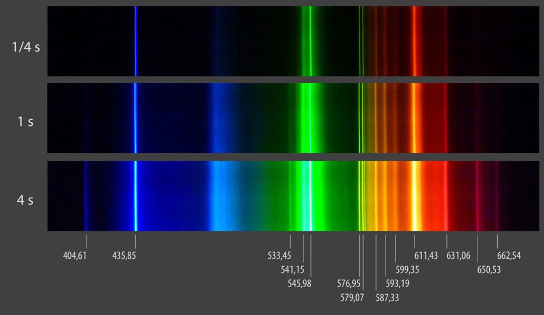Click the 631,06 wavelength label
This screenshot has width=544, height=315.
tap(458, 256)
